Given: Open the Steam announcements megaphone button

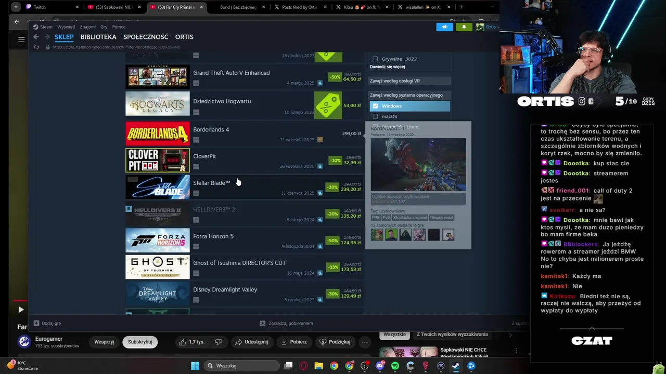Looking at the screenshot, I should (444, 27).
